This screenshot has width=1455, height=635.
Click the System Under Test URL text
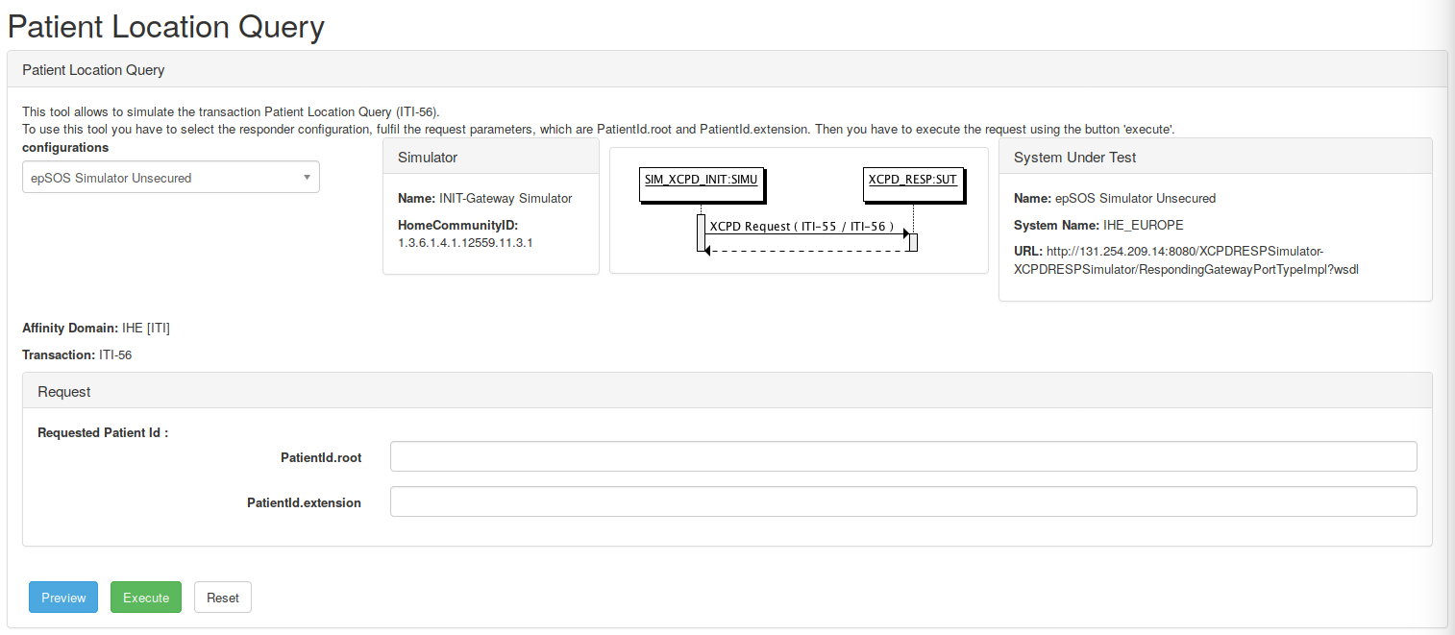1187,260
